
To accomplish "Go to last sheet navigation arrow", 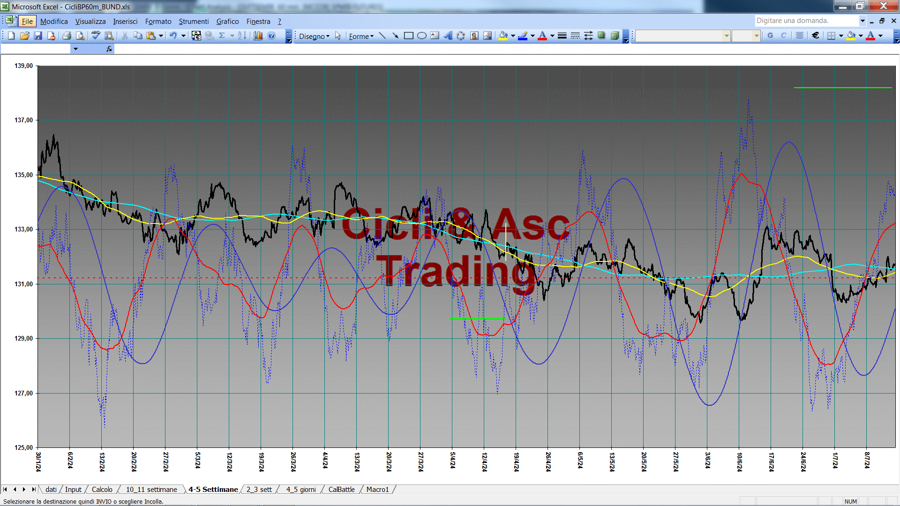I will pos(33,489).
